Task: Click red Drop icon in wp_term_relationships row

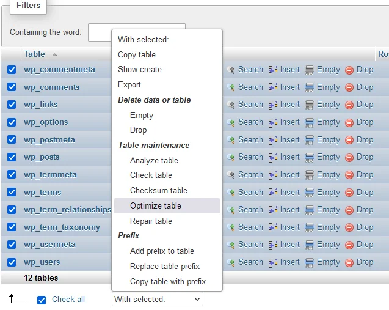Action: 349,210
